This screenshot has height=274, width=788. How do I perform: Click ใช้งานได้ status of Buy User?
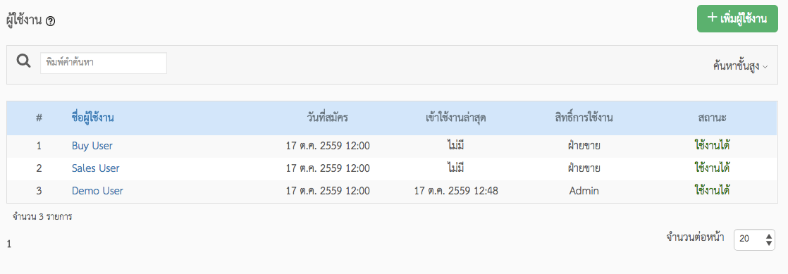pyautogui.click(x=712, y=146)
